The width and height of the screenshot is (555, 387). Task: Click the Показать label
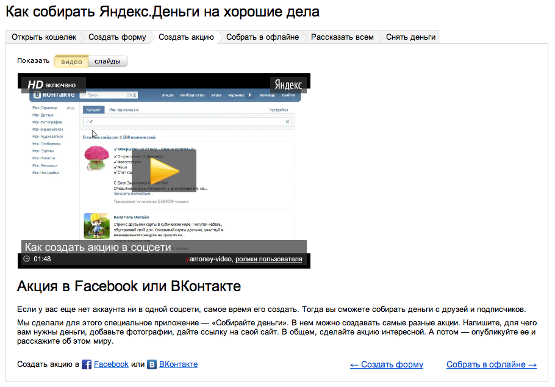[34, 60]
